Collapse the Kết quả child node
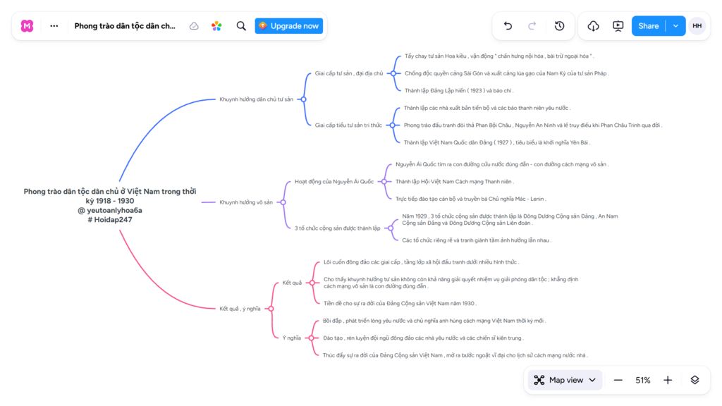This screenshot has height=406, width=722. pos(312,283)
